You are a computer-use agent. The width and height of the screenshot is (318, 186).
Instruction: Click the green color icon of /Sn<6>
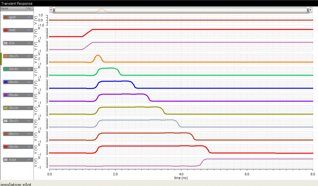coord(6,69)
